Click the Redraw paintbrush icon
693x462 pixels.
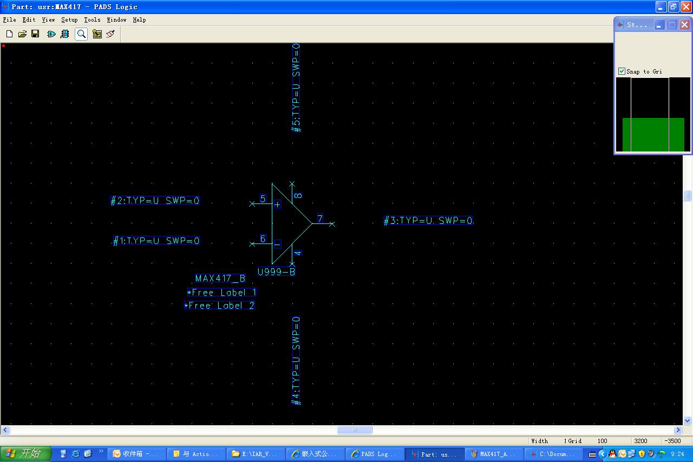110,34
